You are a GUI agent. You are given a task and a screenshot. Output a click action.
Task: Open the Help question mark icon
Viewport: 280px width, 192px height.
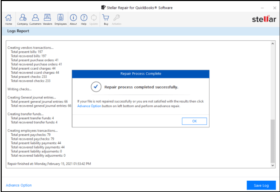84,19
